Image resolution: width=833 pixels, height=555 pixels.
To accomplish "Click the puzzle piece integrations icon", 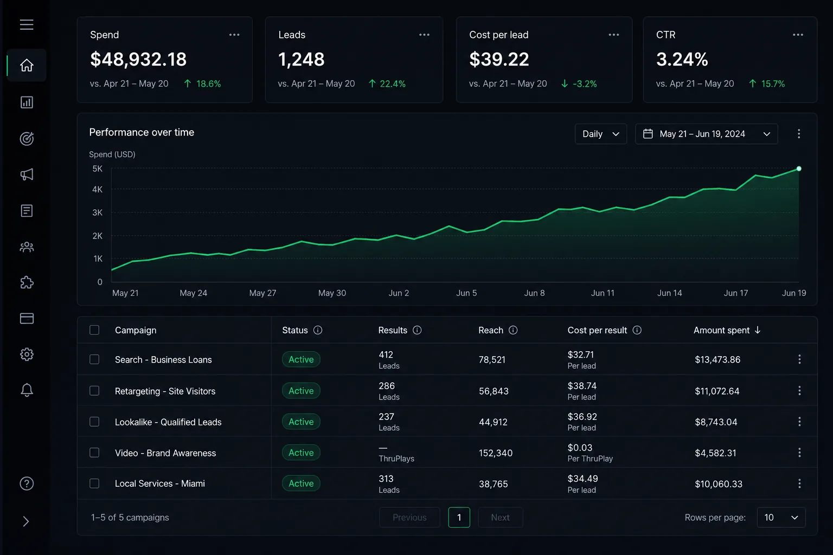I will (x=27, y=282).
